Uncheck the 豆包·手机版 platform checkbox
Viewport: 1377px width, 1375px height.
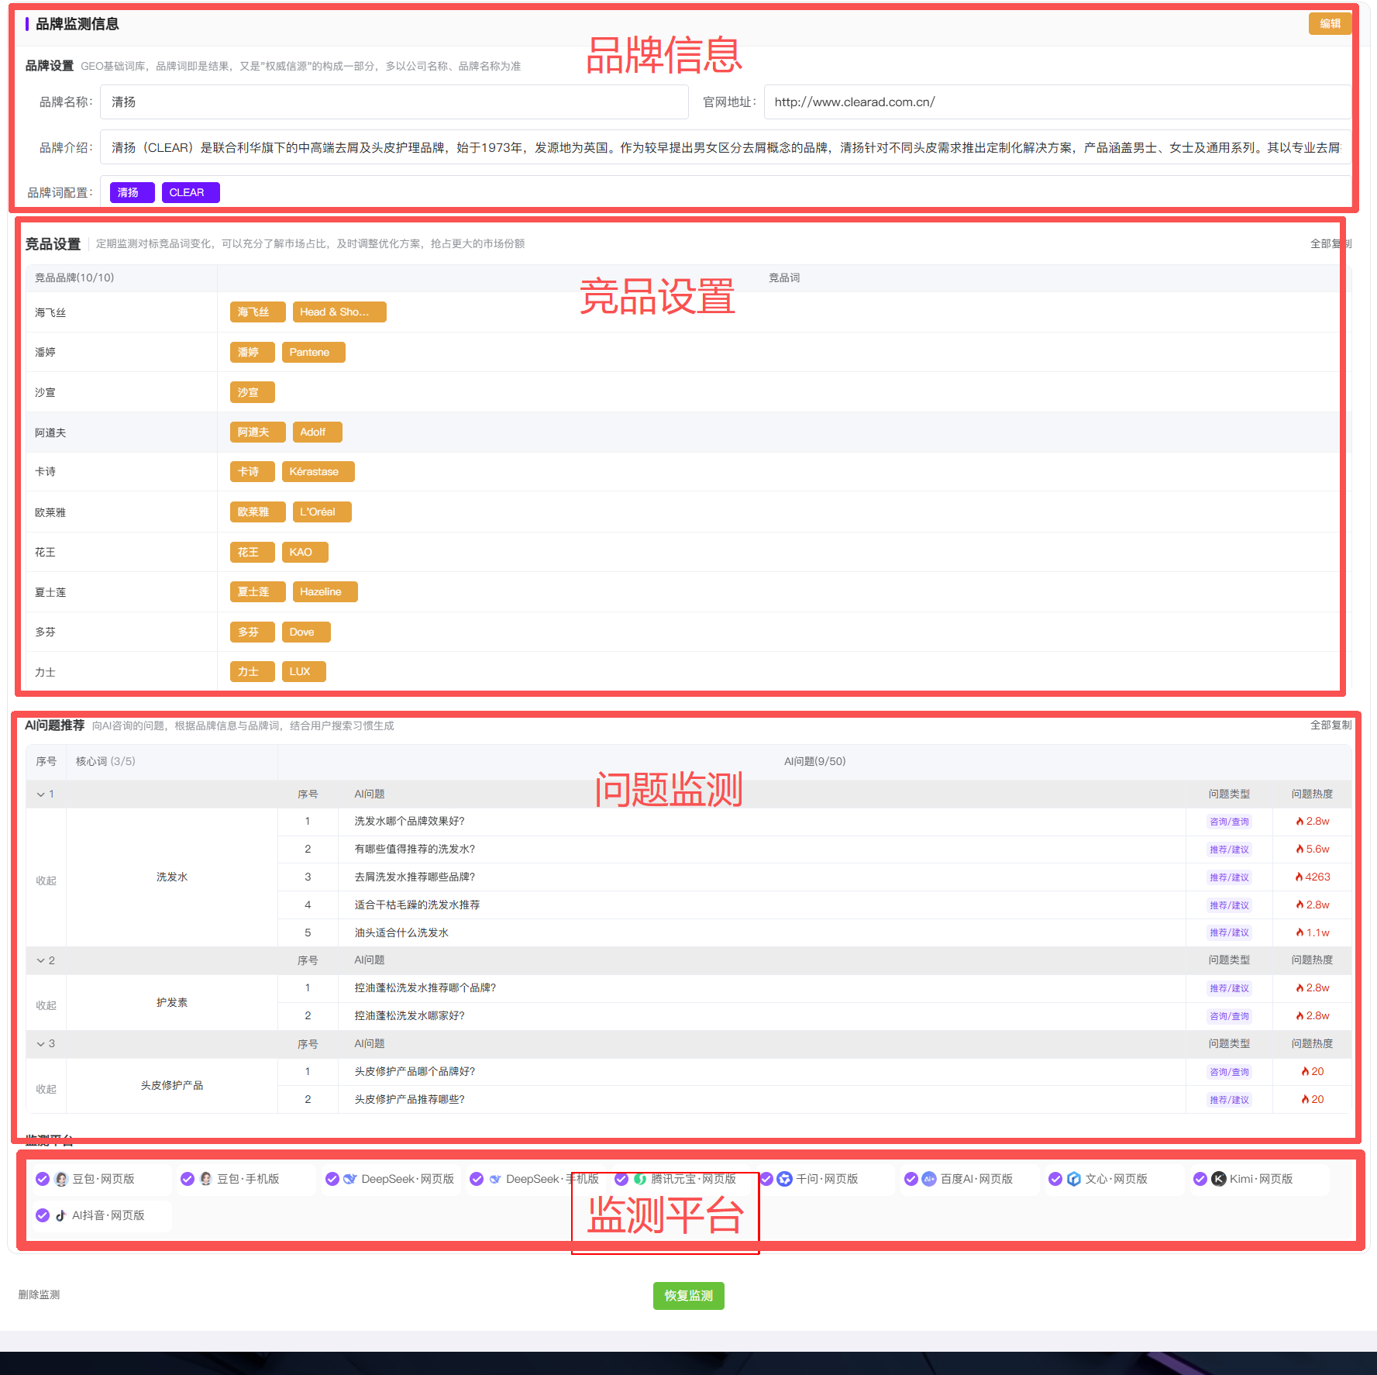pos(188,1179)
